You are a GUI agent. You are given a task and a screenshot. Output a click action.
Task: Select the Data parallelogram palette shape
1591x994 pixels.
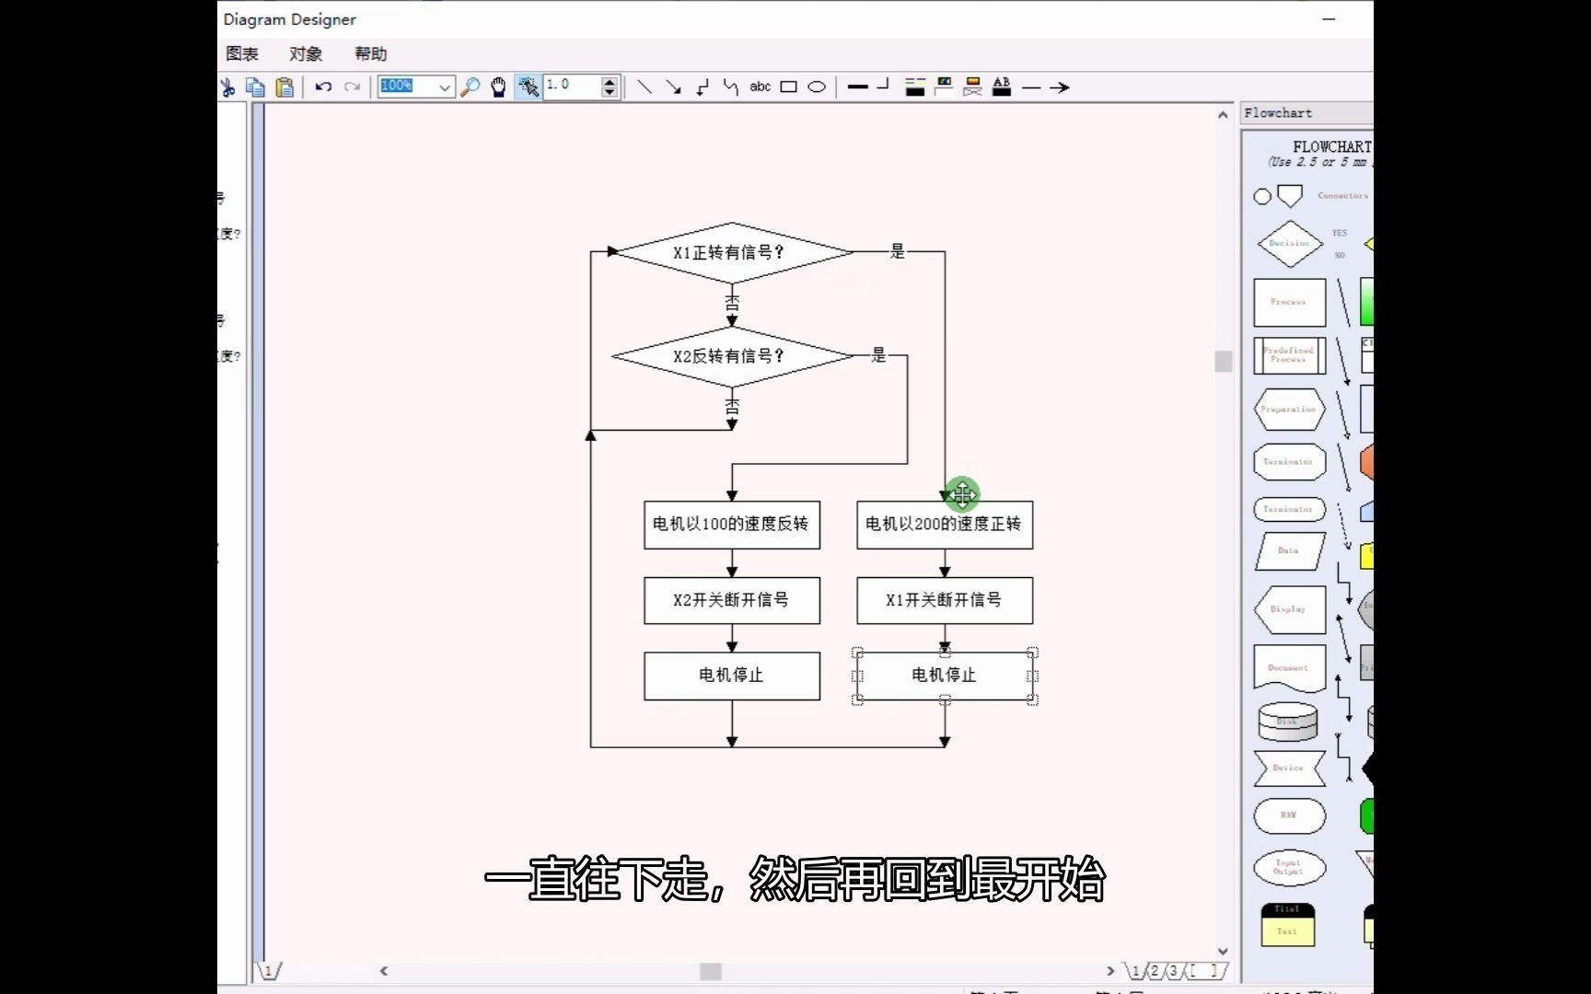pos(1289,550)
